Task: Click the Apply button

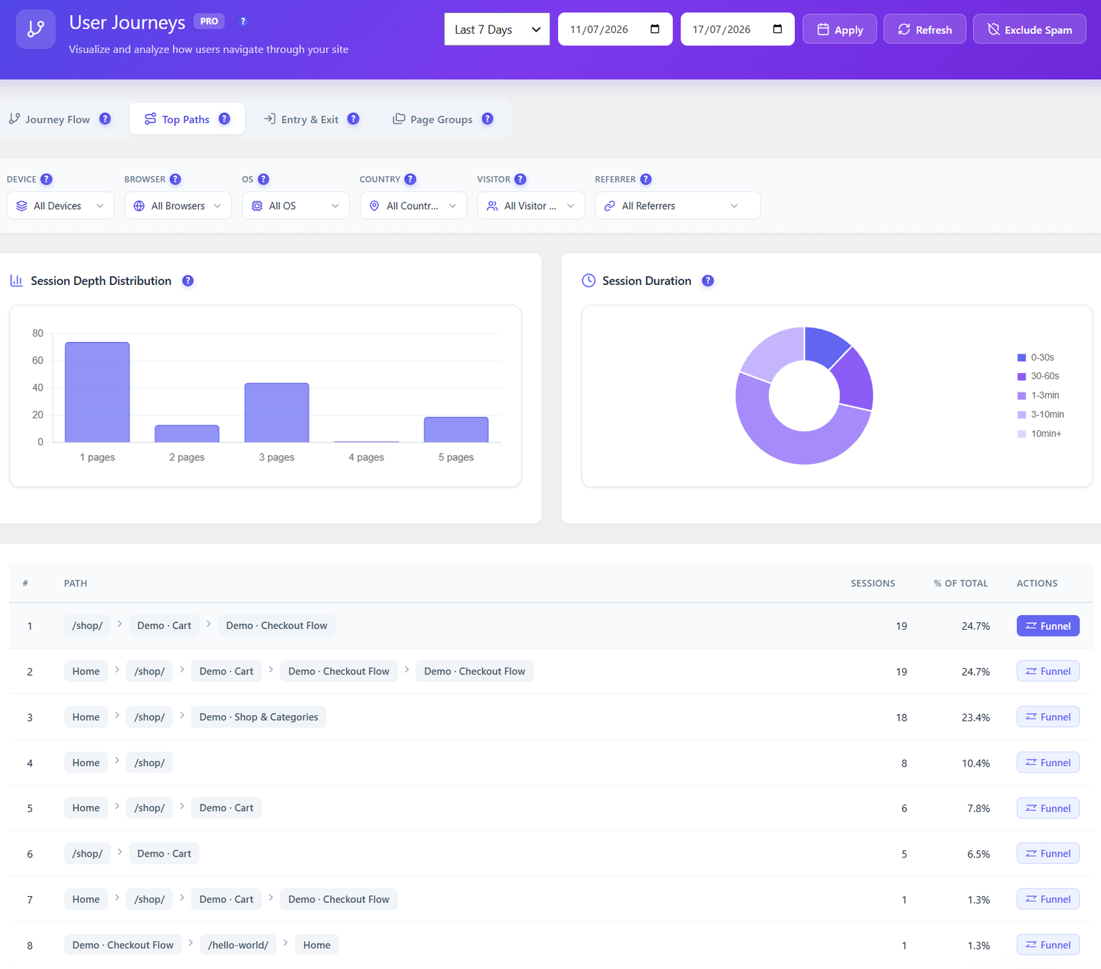Action: (840, 29)
